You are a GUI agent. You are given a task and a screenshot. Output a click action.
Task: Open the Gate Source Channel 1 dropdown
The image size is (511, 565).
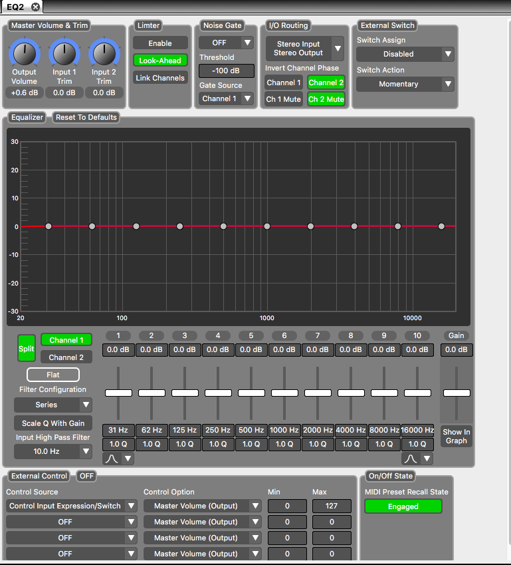click(x=226, y=98)
